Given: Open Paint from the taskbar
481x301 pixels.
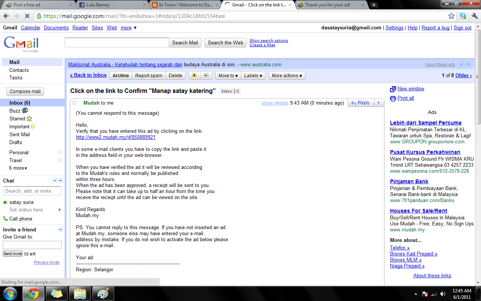Looking at the screenshot, I should click(x=103, y=293).
